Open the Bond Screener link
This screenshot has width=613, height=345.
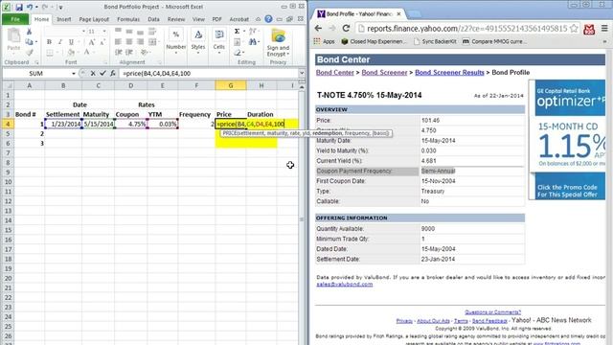(384, 73)
